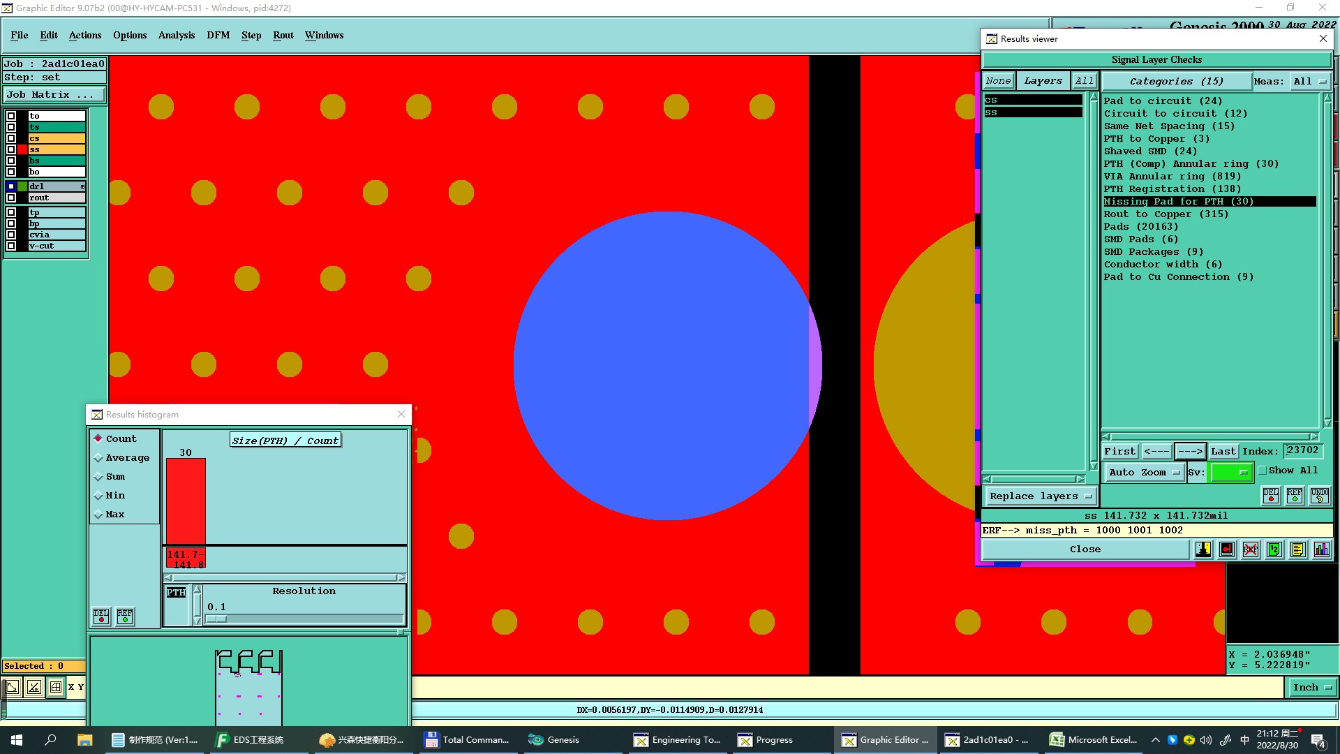This screenshot has width=1340, height=754.
Task: Click the REF icon in Results viewer
Action: (1295, 496)
